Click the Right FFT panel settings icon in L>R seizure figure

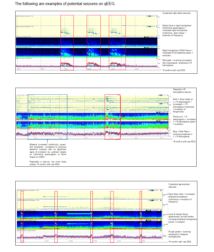pos(168,121)
